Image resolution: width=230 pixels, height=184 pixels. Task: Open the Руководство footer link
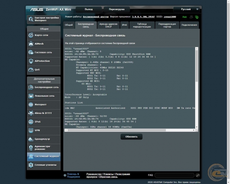click(94, 174)
